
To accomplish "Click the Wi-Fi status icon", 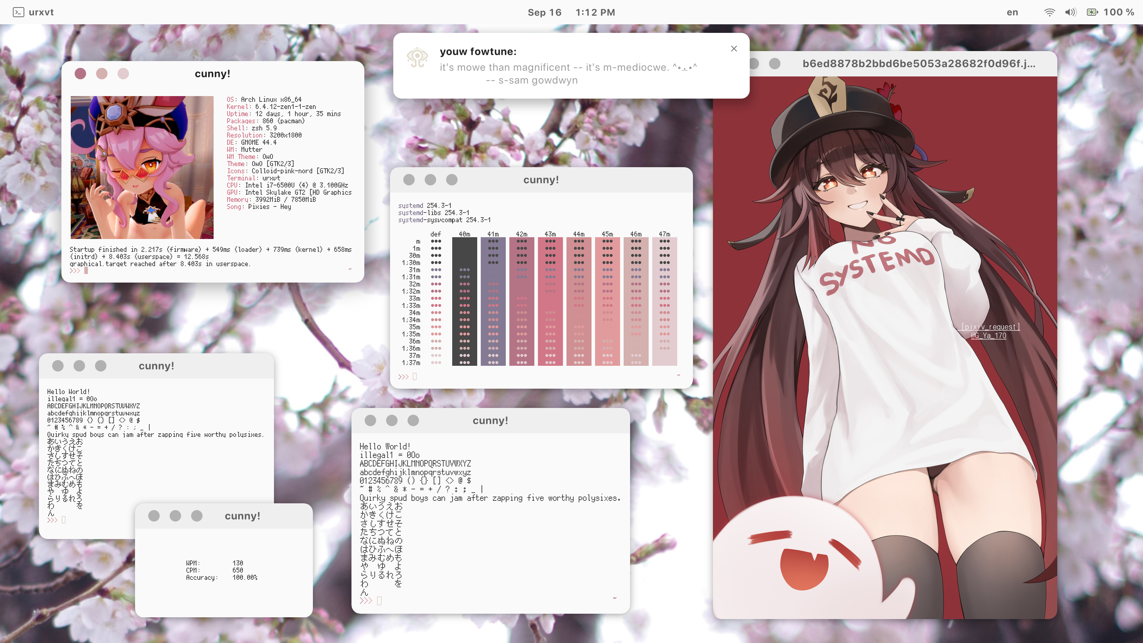I will coord(1049,12).
